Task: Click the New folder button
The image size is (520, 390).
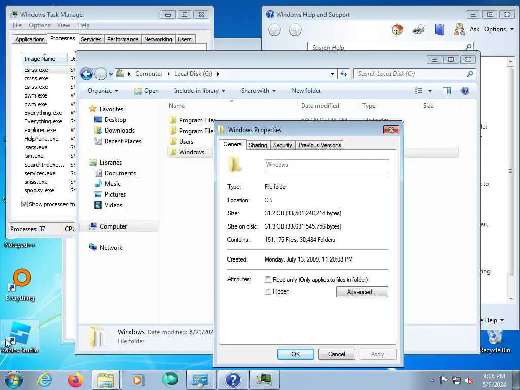Action: point(306,91)
